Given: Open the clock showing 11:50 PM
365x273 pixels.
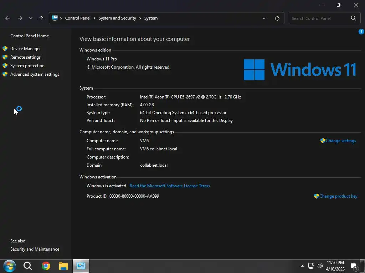Looking at the screenshot, I should pyautogui.click(x=335, y=266).
